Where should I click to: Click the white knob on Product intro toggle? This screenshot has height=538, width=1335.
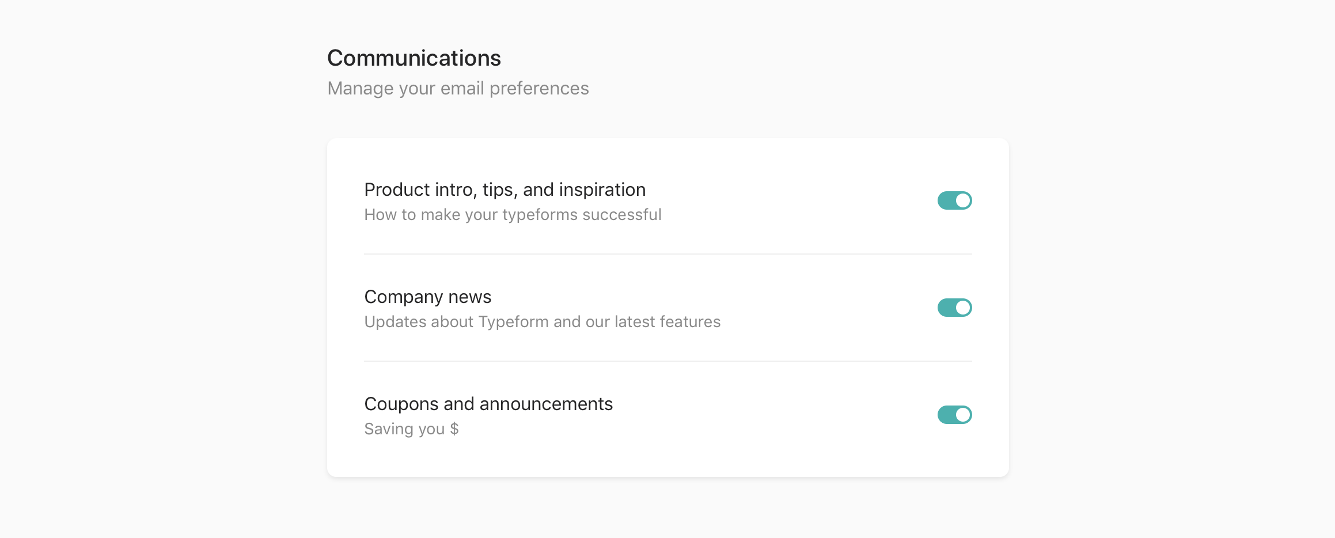tap(962, 200)
